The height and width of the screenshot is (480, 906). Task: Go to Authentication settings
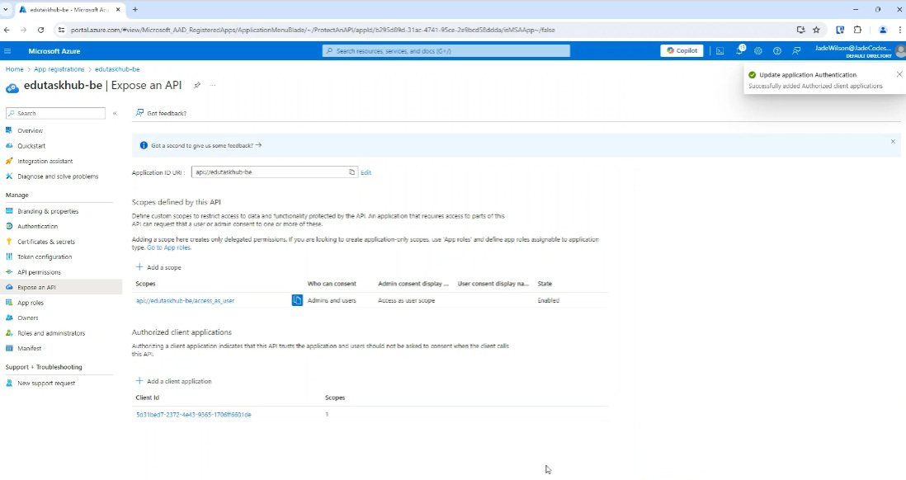tap(38, 227)
